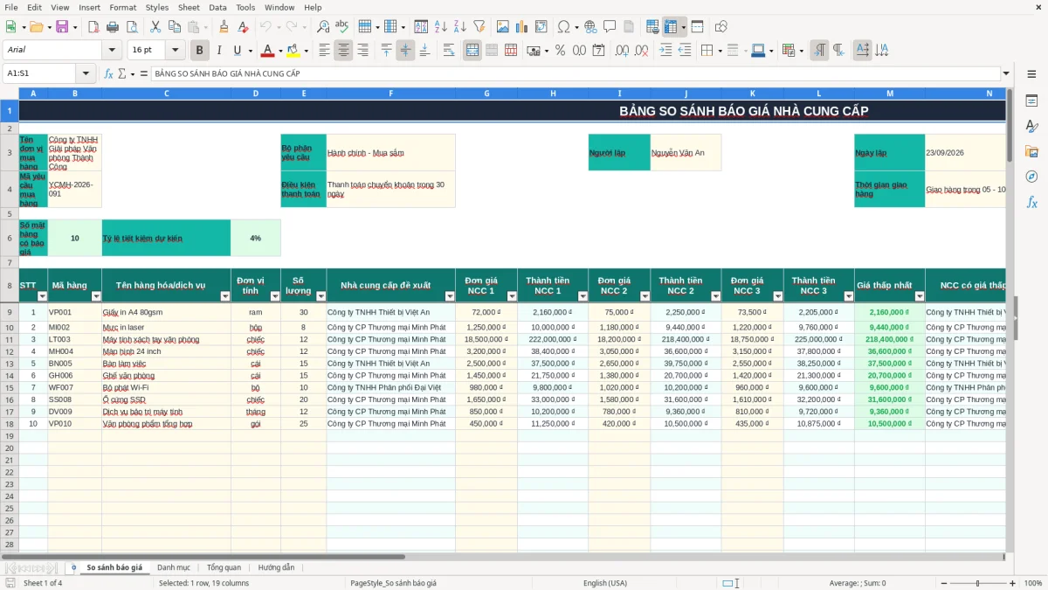1048x590 pixels.
Task: Open the Arial font name dropdown
Action: (x=114, y=51)
